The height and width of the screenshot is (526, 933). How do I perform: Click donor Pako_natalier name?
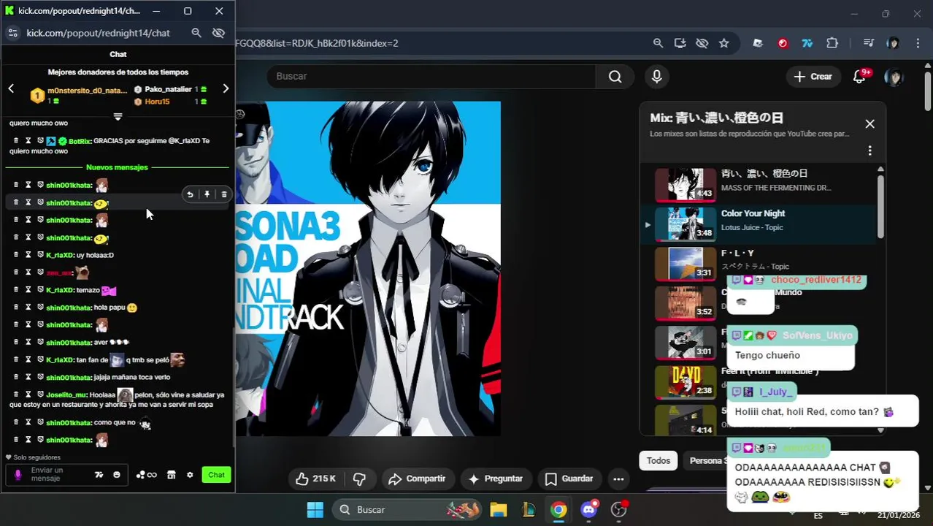[x=168, y=89]
